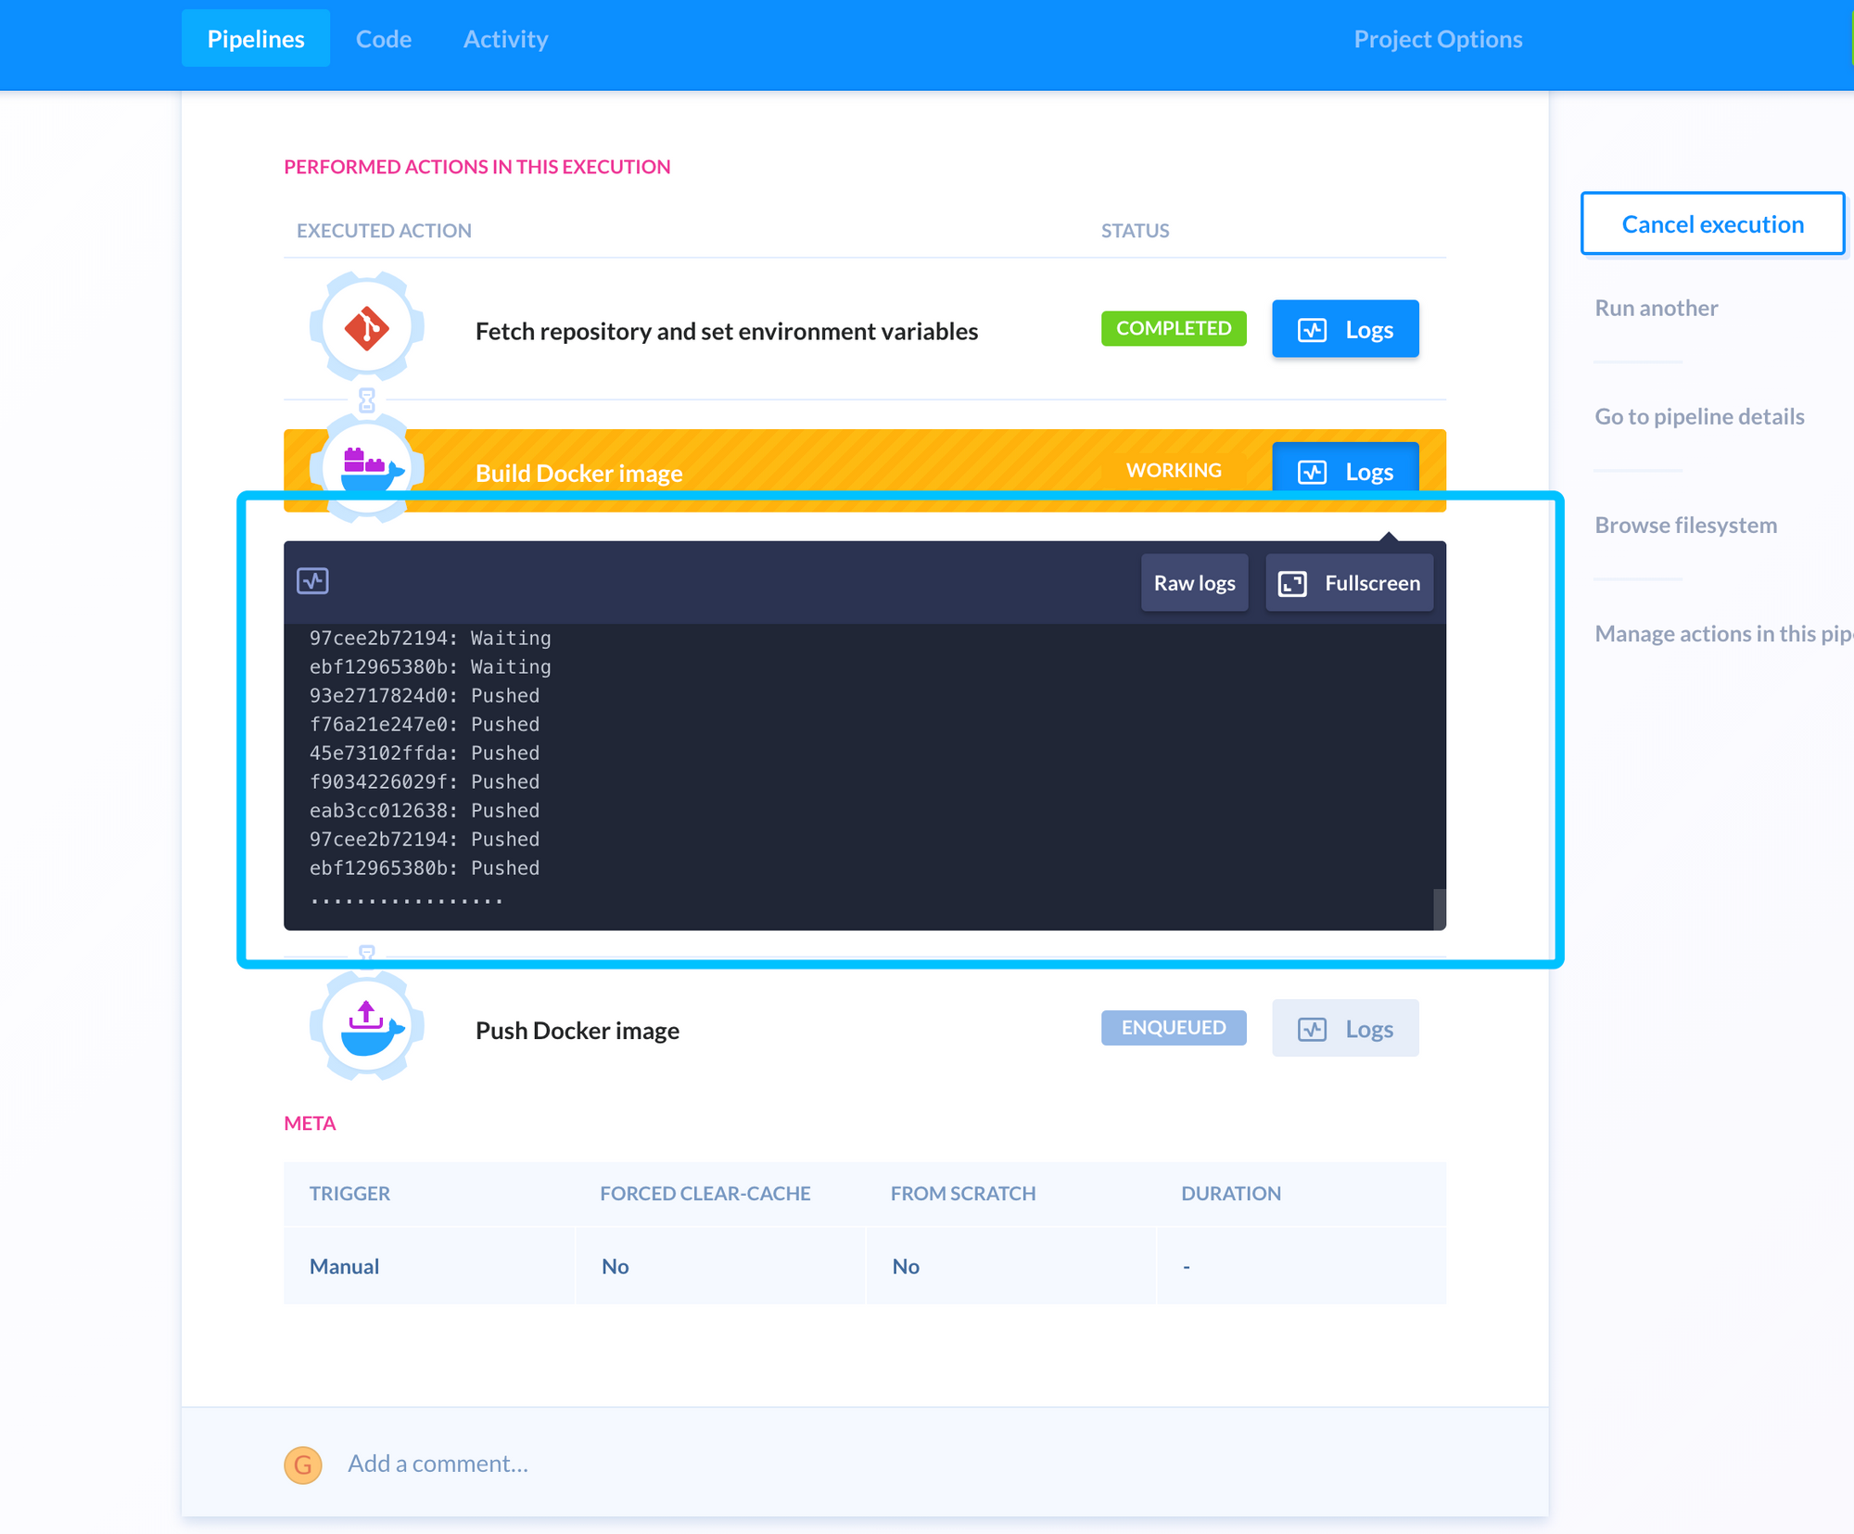Open Logs for Fetch repository action
This screenshot has height=1534, width=1854.
coord(1344,329)
